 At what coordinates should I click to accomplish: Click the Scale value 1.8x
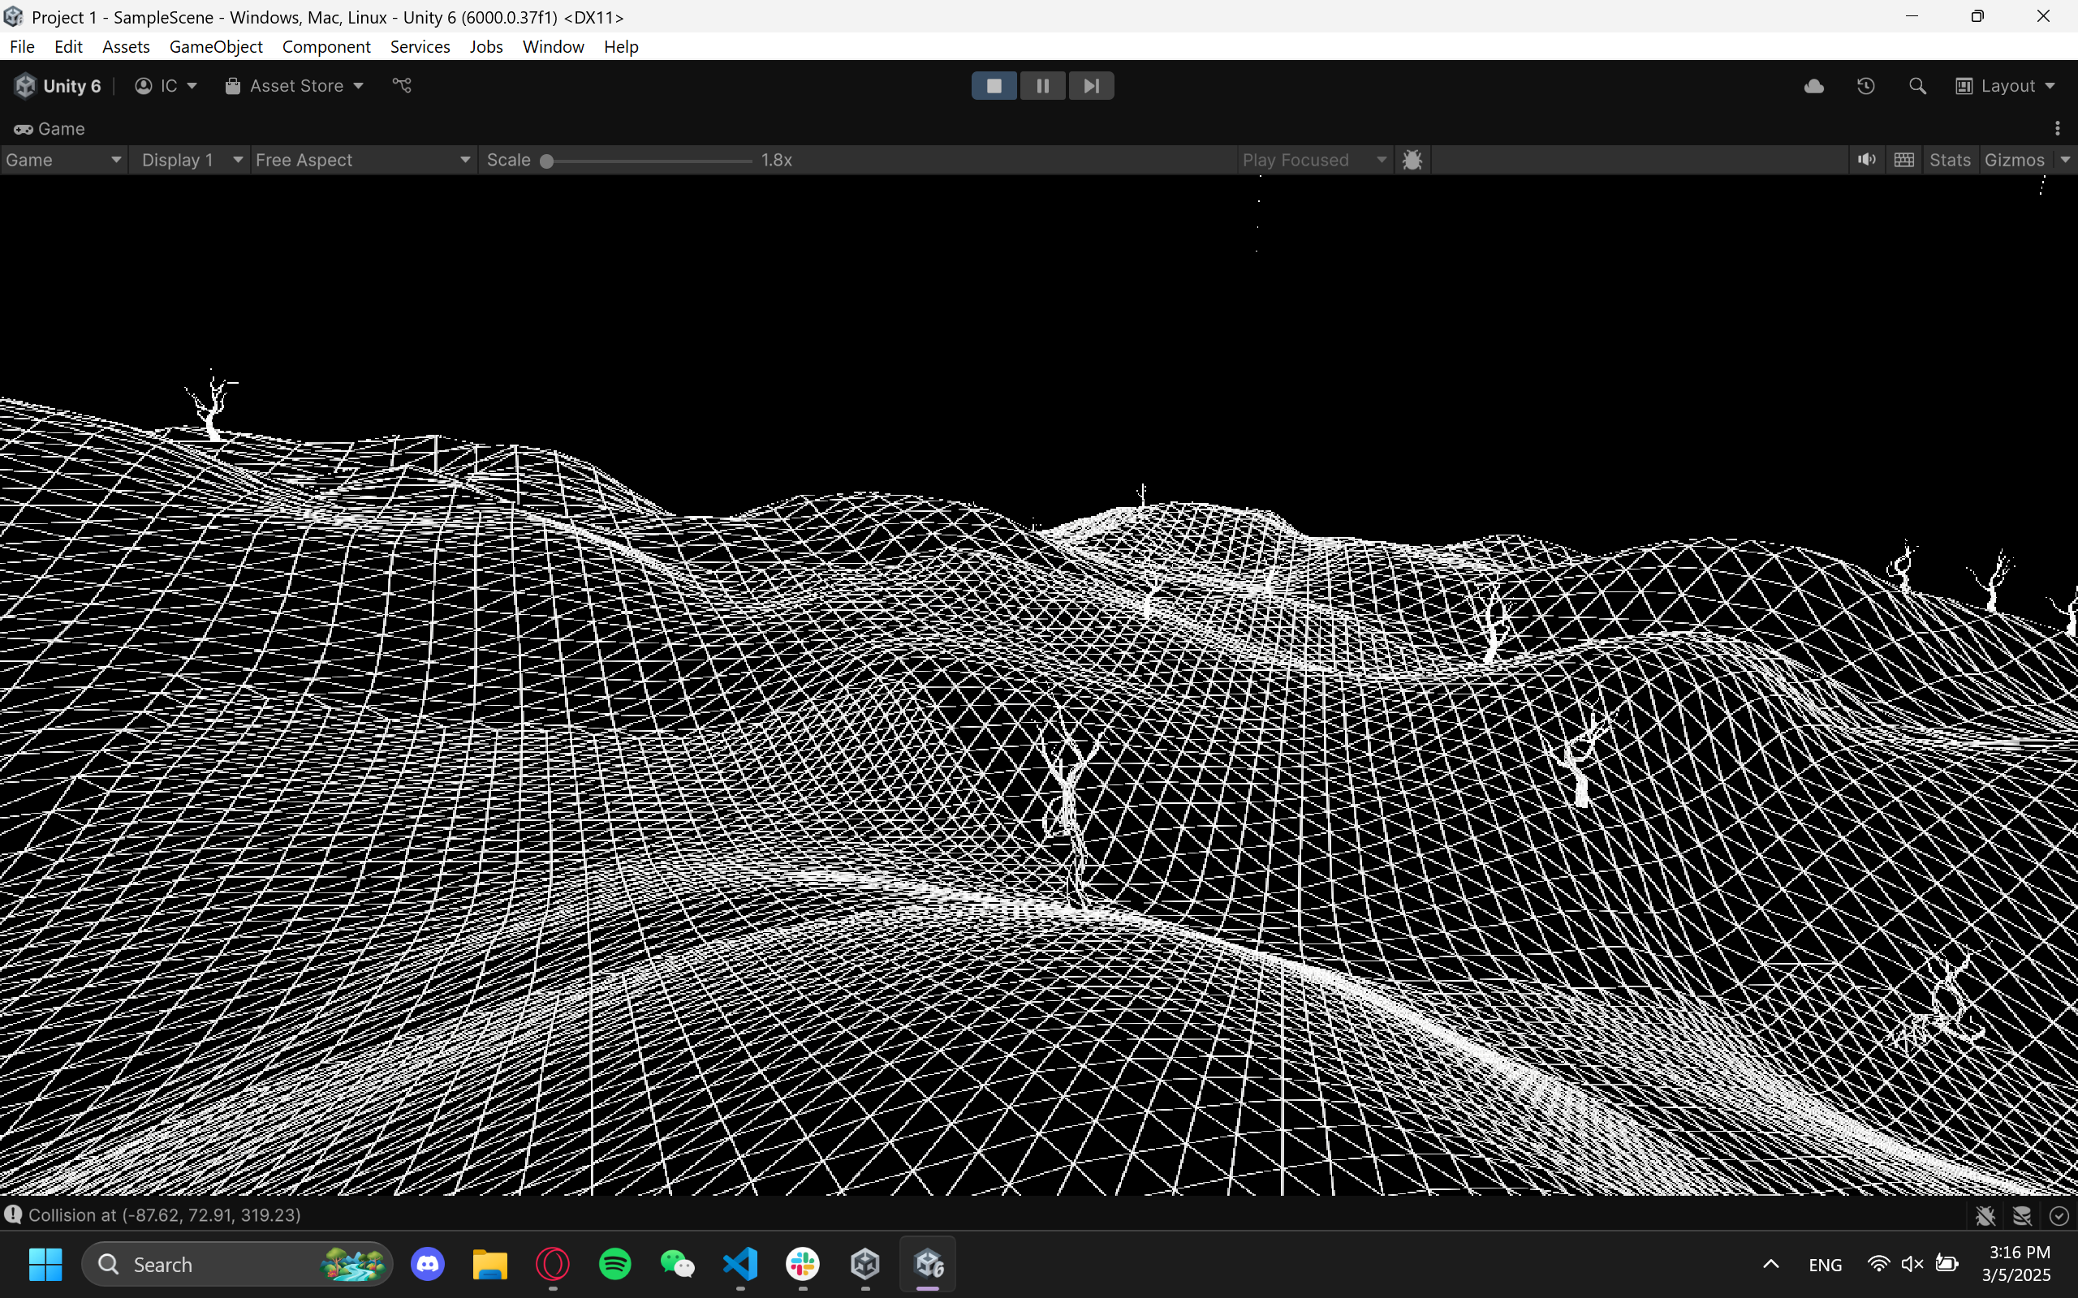click(x=776, y=160)
